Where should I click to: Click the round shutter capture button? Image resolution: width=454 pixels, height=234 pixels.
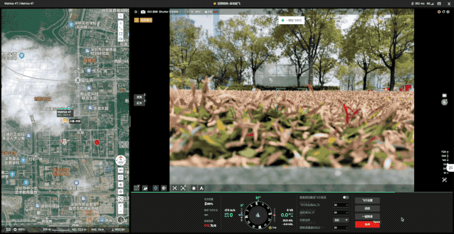(444, 102)
